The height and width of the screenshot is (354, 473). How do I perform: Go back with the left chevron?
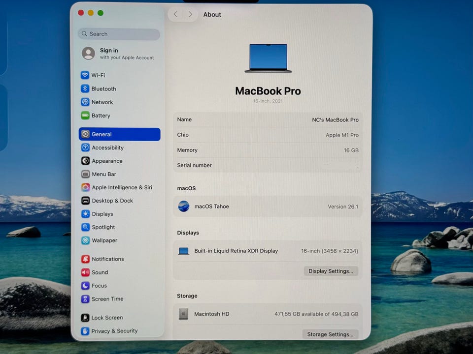pos(175,14)
